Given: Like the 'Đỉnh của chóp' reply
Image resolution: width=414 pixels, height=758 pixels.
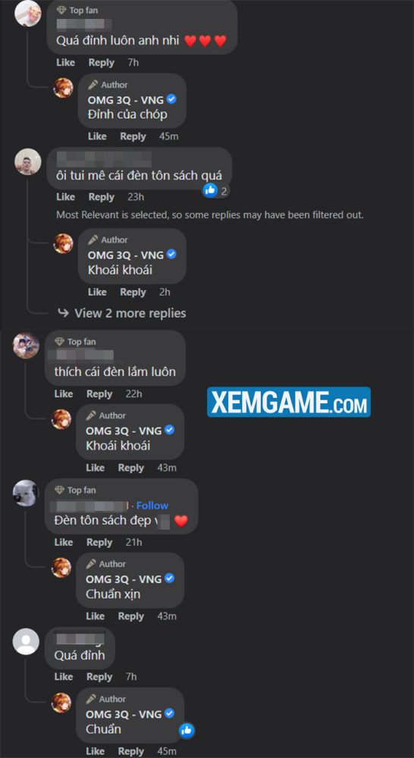Looking at the screenshot, I should (x=97, y=136).
